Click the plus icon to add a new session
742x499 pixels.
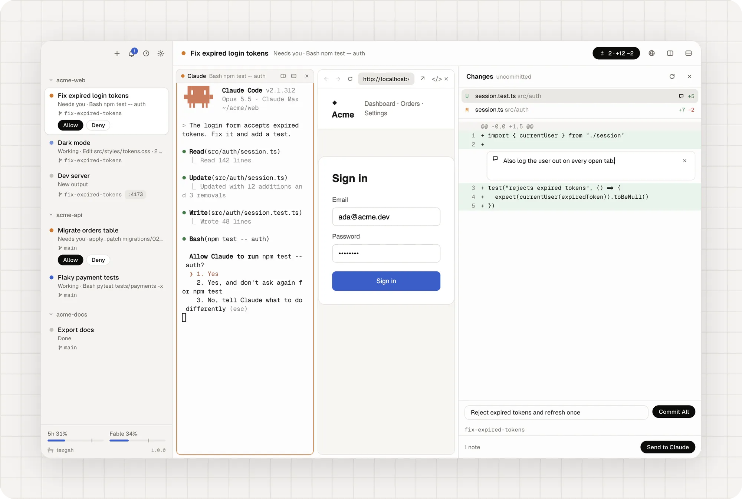coord(117,53)
